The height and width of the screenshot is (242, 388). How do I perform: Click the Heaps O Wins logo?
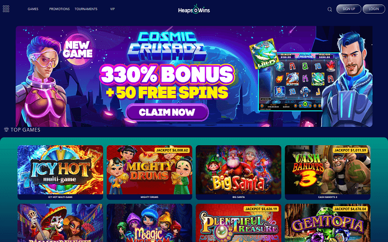[x=194, y=9]
